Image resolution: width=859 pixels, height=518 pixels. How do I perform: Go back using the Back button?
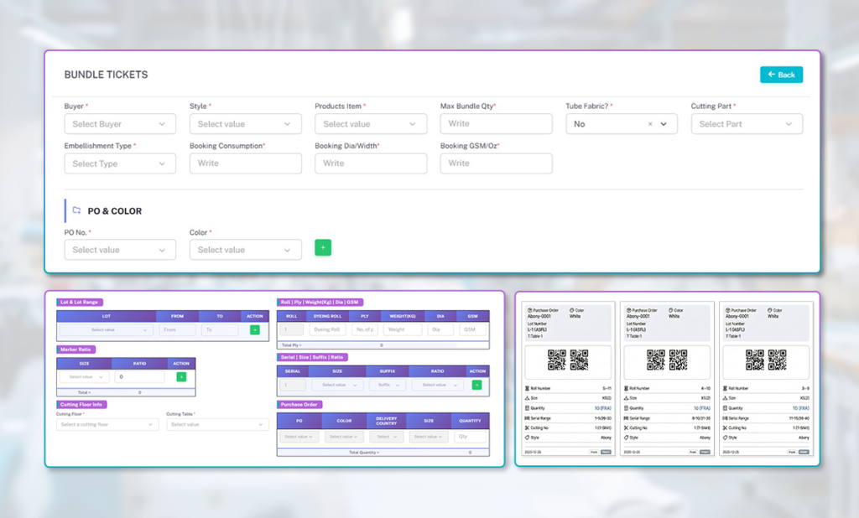pos(781,75)
